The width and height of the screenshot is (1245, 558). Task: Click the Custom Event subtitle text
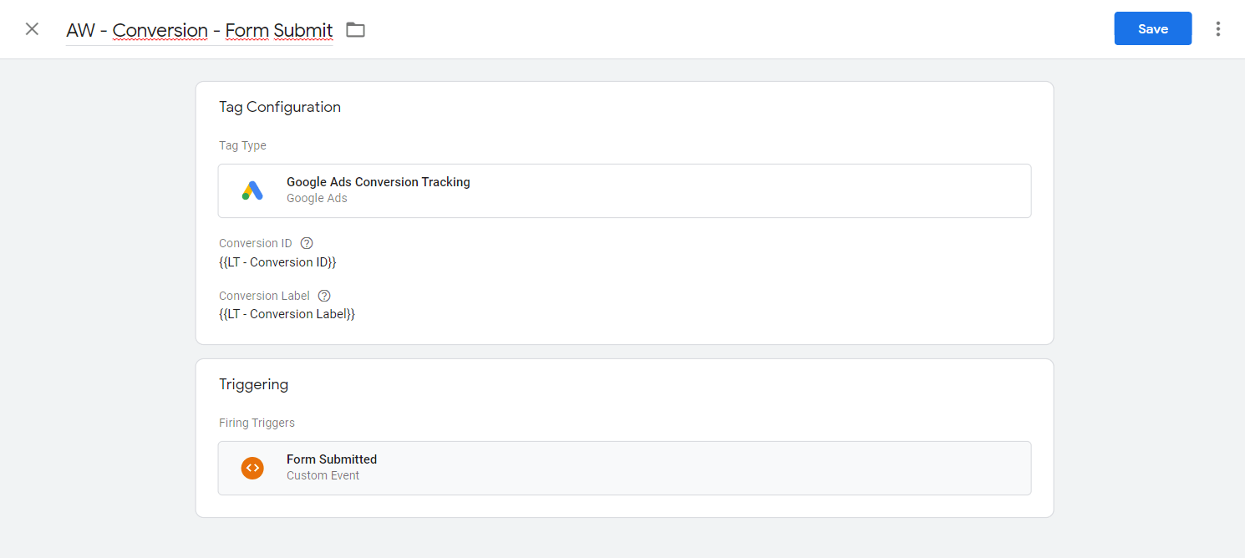(323, 475)
